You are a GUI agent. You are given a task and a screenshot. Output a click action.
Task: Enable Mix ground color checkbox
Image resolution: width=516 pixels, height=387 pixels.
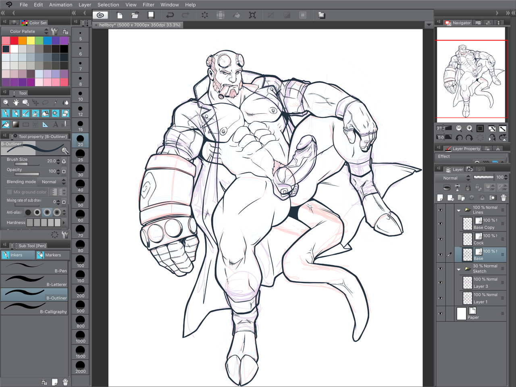tap(9, 192)
